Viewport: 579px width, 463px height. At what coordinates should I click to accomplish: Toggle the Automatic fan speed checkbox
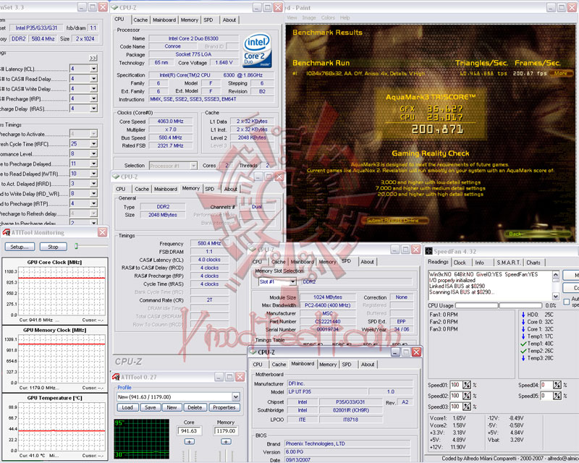click(x=567, y=302)
